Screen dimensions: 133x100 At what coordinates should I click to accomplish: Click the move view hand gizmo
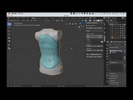73,24
